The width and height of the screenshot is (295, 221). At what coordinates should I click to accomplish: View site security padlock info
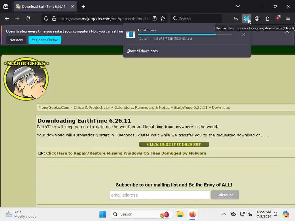pyautogui.click(x=54, y=19)
